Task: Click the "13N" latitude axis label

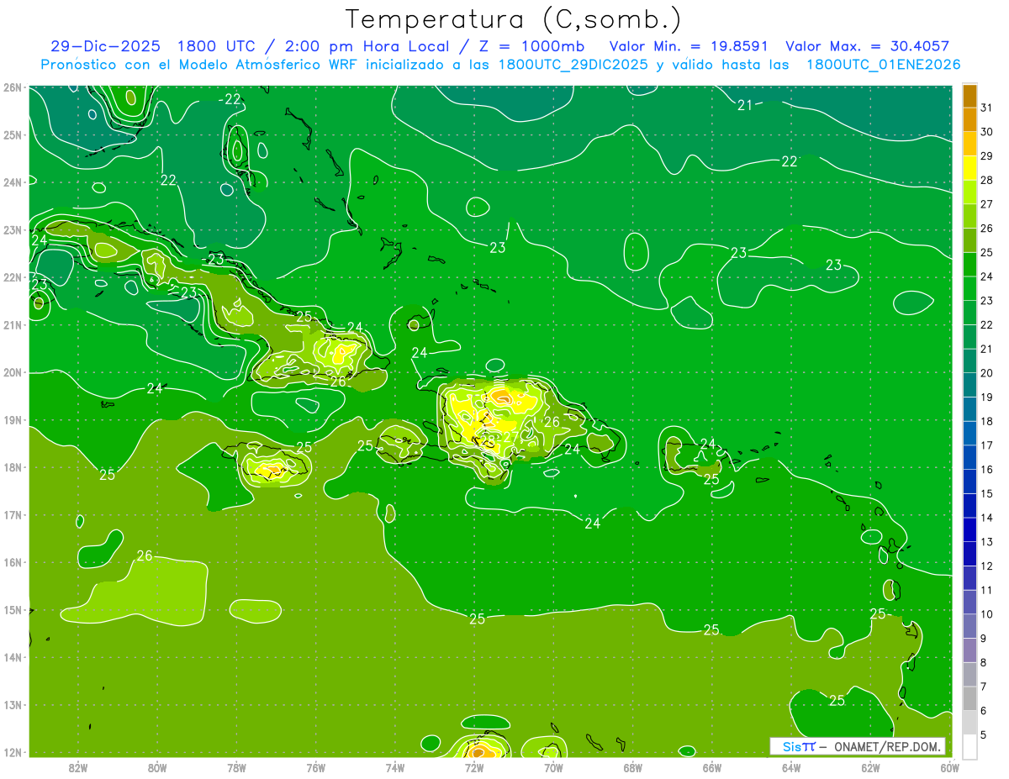Action: point(13,705)
